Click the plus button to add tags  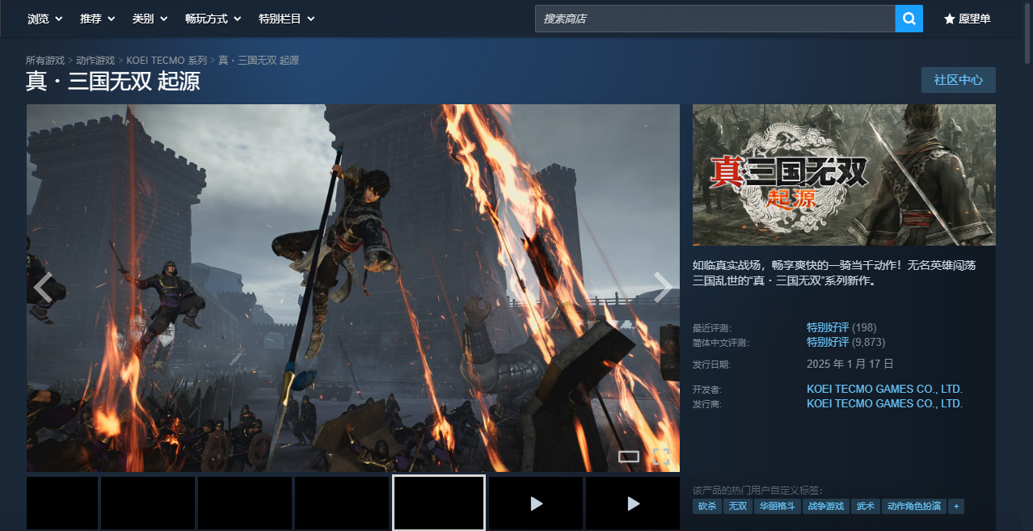coord(956,506)
